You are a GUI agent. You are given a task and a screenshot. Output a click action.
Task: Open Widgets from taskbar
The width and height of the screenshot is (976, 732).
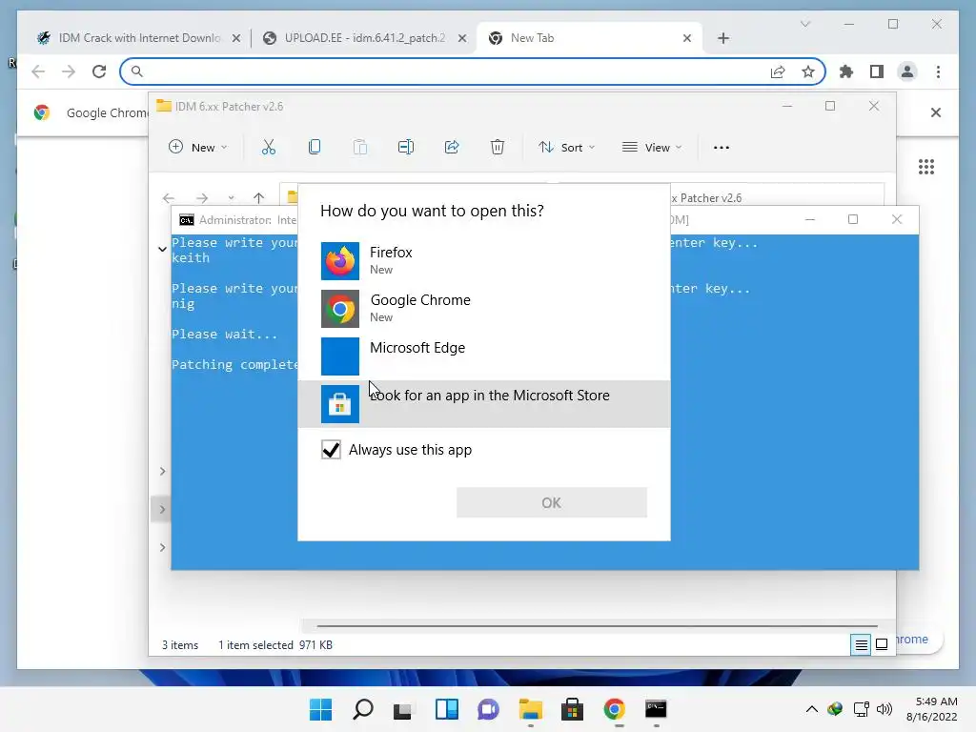point(447,709)
